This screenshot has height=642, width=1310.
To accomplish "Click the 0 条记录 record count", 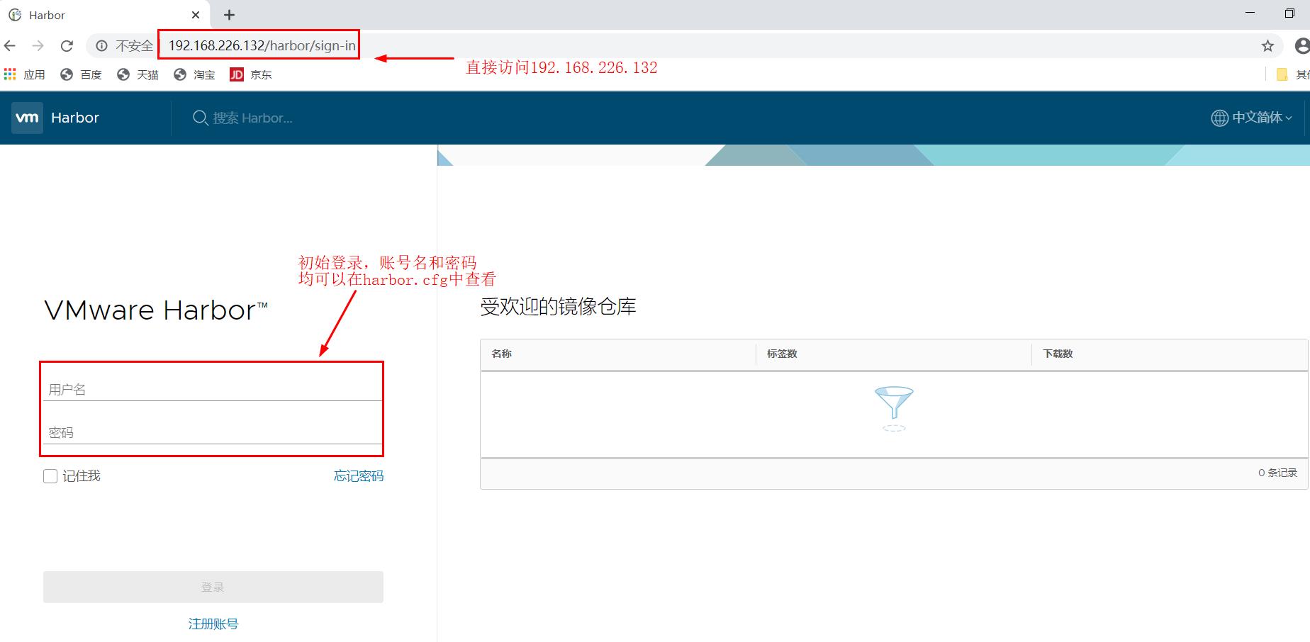I will [x=1277, y=473].
